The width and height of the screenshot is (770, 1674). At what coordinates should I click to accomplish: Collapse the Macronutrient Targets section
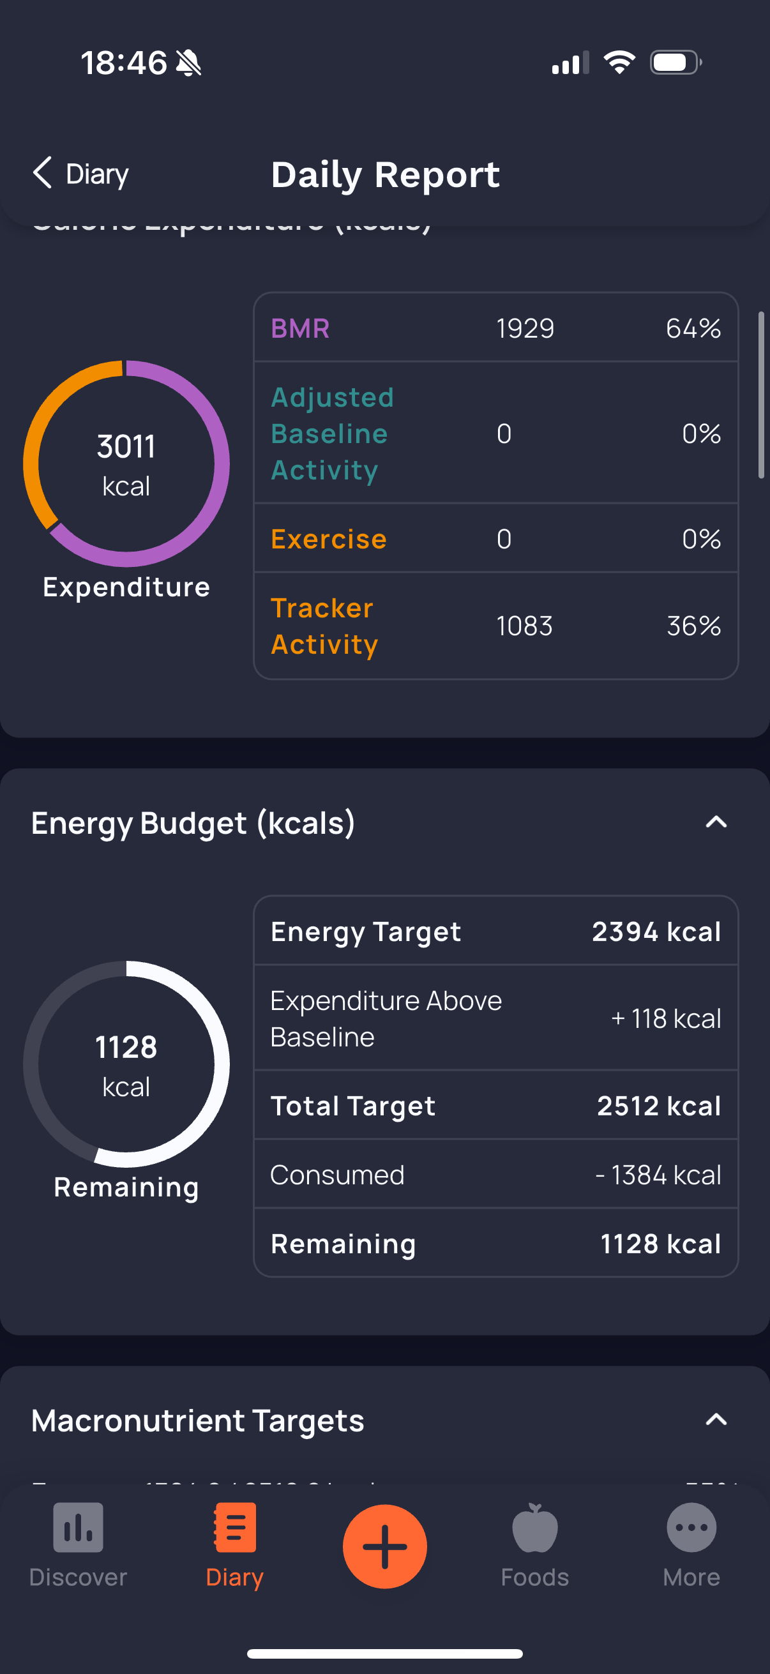pos(716,1420)
